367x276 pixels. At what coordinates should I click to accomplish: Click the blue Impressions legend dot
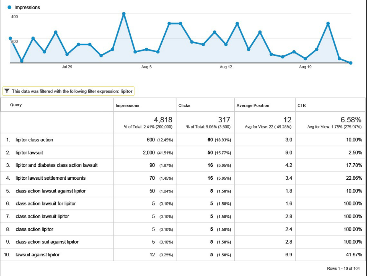tap(9, 7)
